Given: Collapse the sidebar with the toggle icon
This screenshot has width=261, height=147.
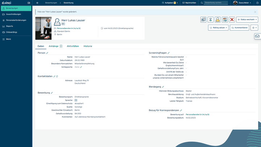Looking at the screenshot, I should [x=29, y=3].
